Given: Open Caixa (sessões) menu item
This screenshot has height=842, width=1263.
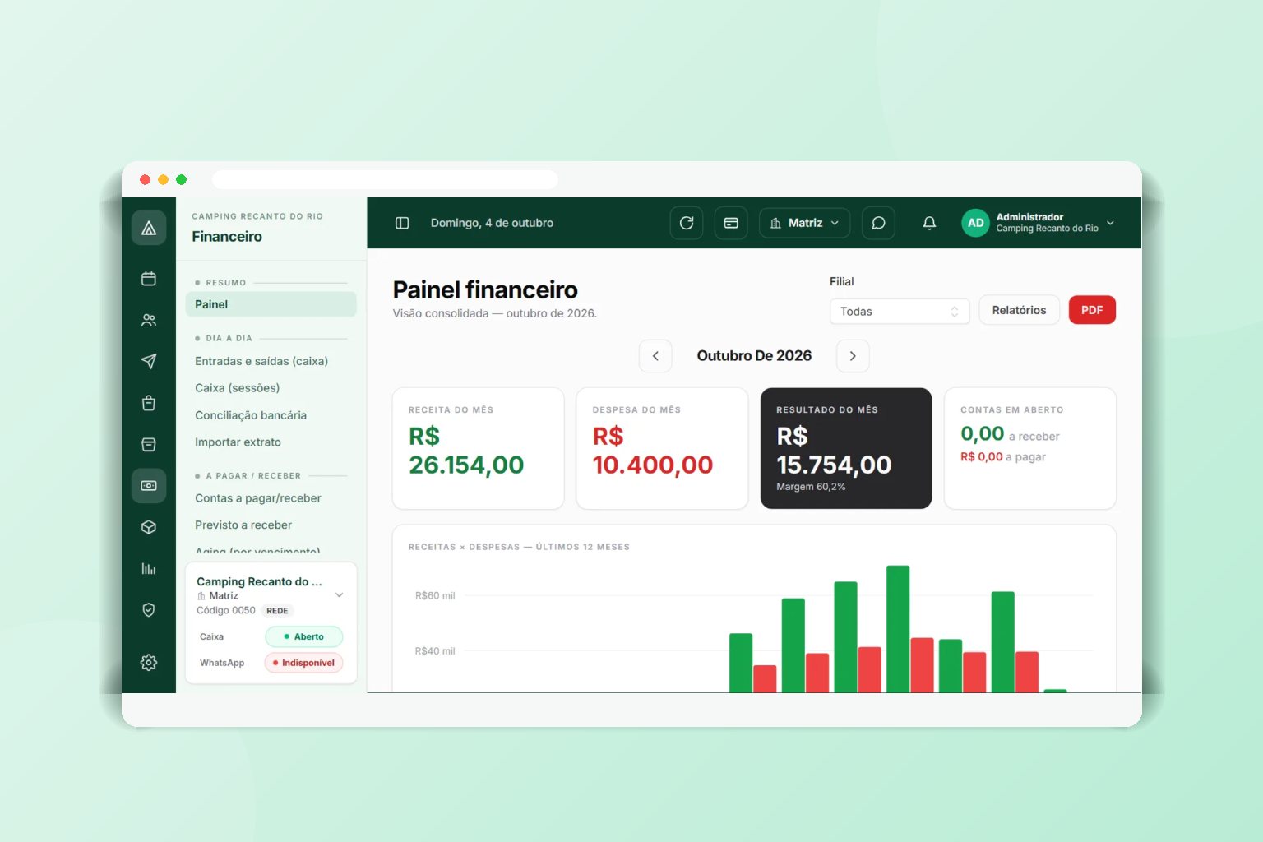Looking at the screenshot, I should pos(237,388).
